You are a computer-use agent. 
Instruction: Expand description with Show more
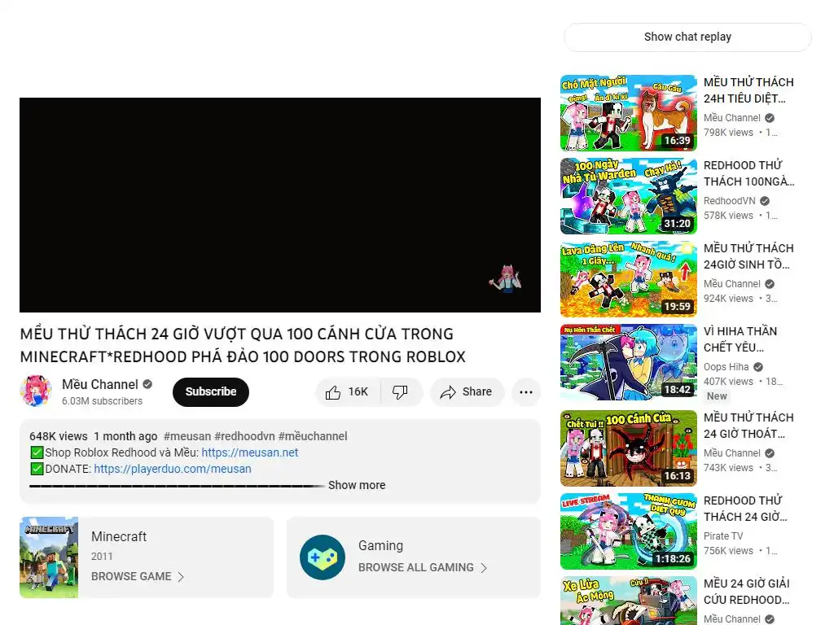(x=357, y=485)
